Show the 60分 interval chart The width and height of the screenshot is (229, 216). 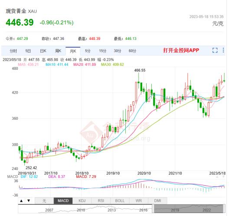click(x=132, y=51)
